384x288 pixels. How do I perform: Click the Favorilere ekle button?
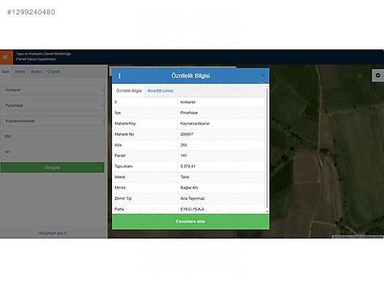click(191, 221)
